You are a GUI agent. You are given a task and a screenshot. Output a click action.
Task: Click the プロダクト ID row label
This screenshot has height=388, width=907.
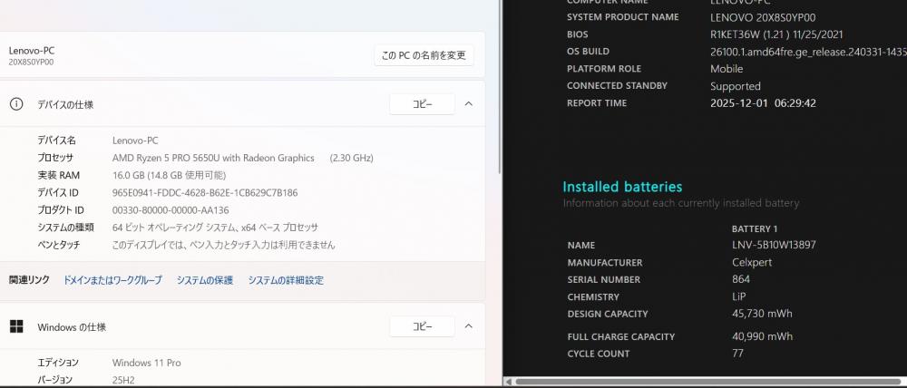pyautogui.click(x=61, y=210)
